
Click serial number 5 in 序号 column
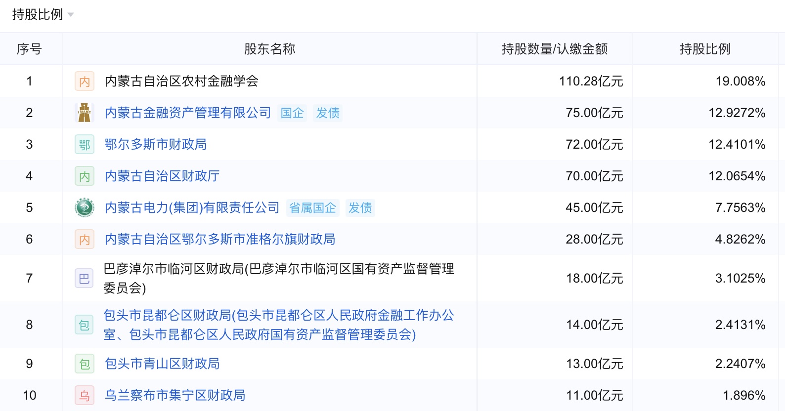tap(30, 207)
